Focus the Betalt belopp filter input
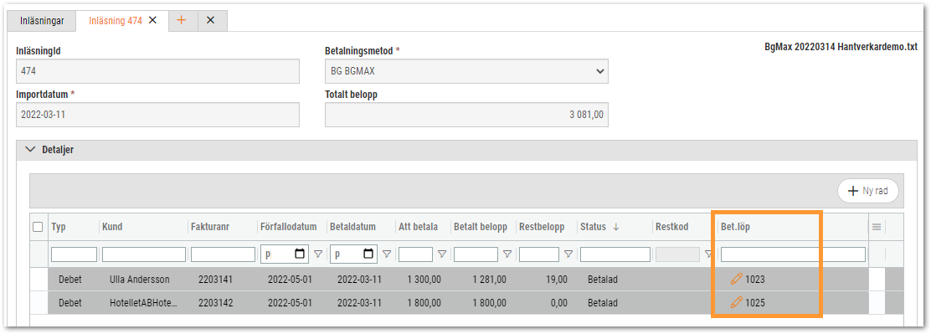The height and width of the screenshot is (334, 931). (x=476, y=254)
